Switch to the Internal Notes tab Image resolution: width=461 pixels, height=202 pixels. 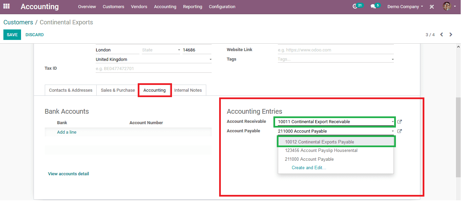pyautogui.click(x=188, y=90)
